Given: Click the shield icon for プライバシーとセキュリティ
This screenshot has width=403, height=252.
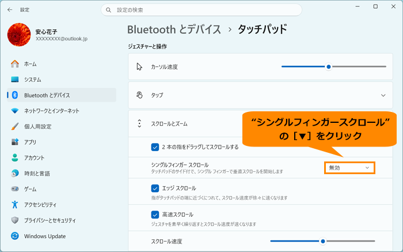Looking at the screenshot, I should [x=15, y=220].
